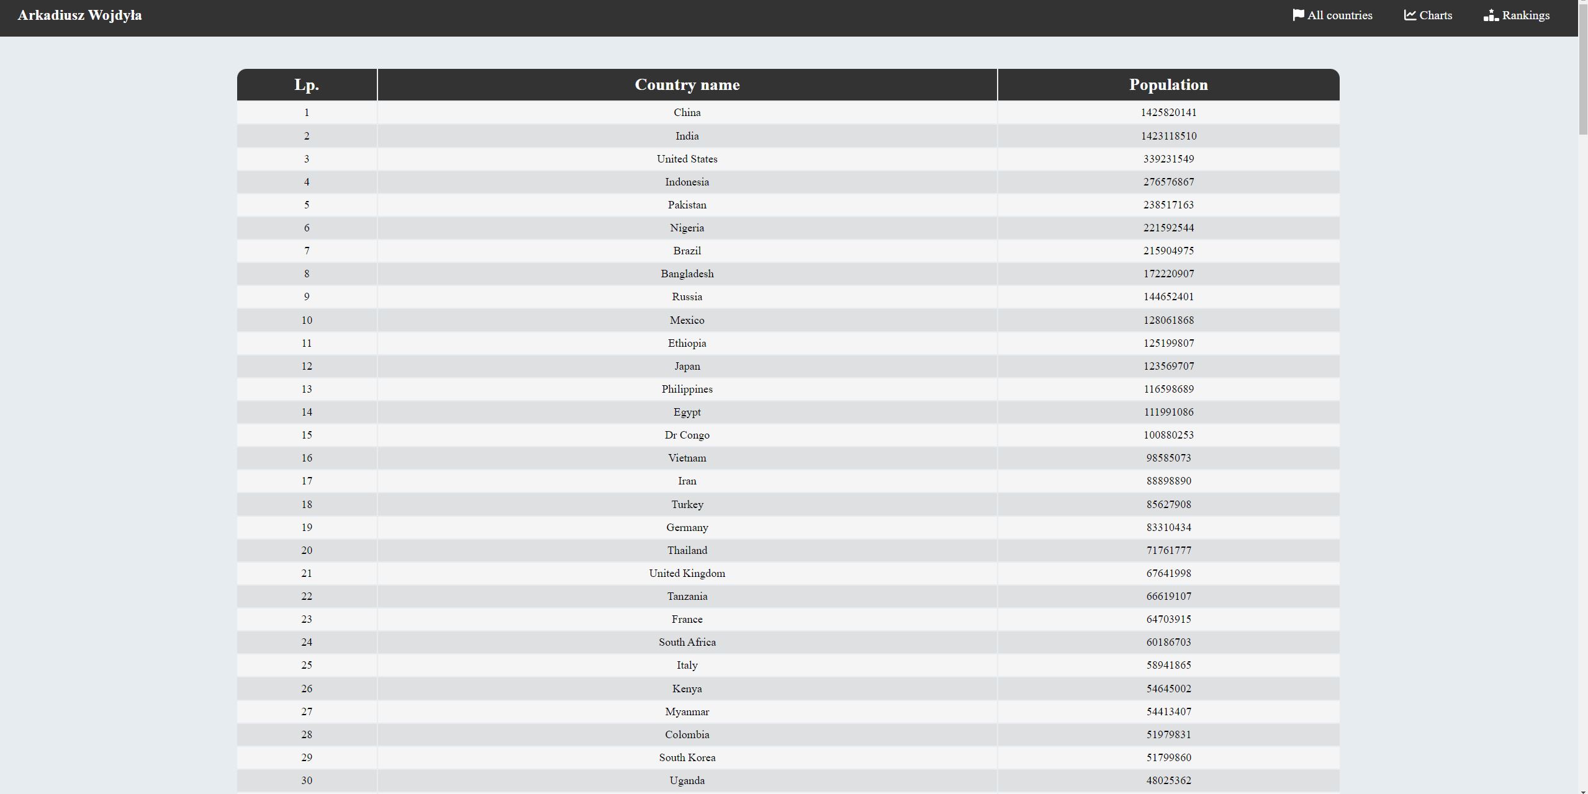This screenshot has width=1588, height=794.
Task: Click the South Korea country cell
Action: click(x=687, y=757)
